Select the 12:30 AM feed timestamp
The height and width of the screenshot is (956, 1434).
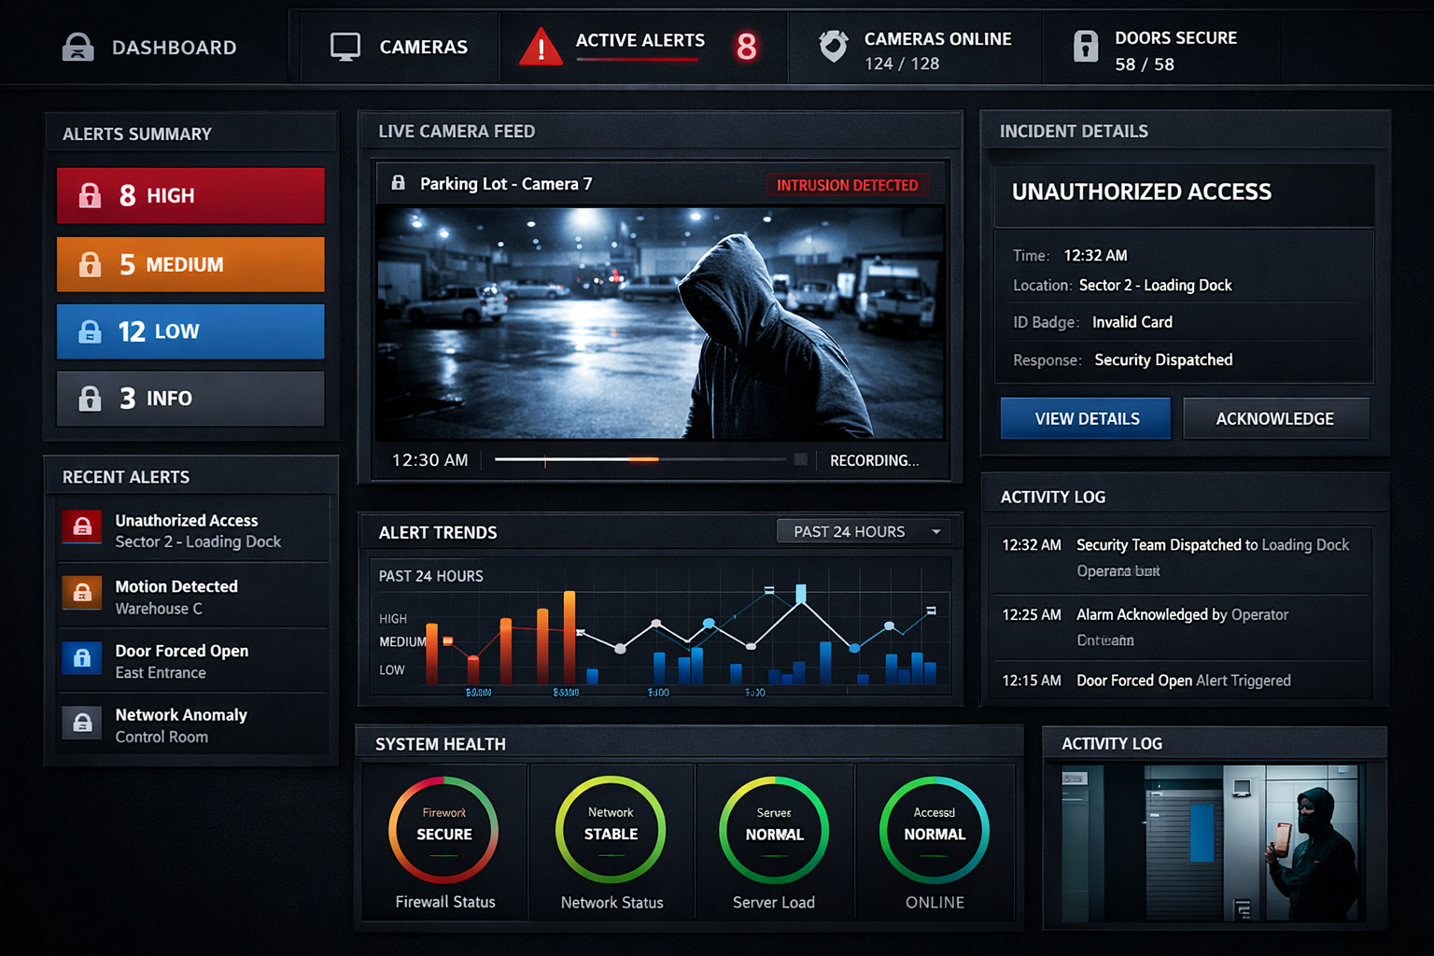(430, 460)
